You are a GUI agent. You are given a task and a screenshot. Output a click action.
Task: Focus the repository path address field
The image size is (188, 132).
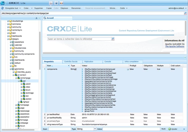92,13
